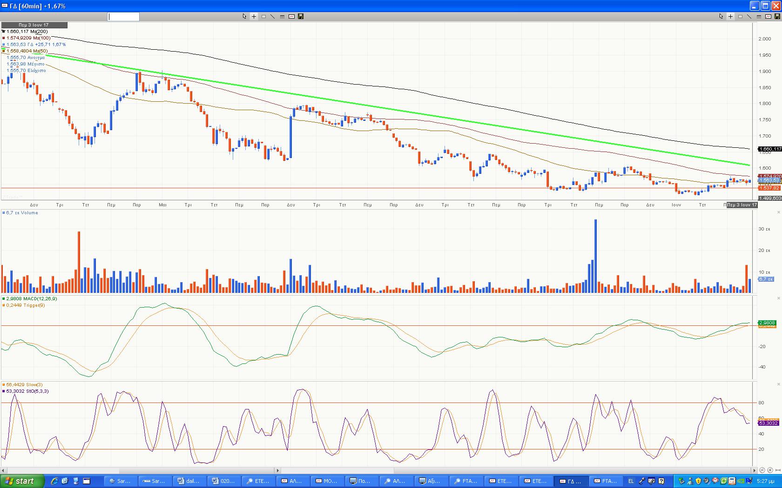Image resolution: width=782 pixels, height=488 pixels.
Task: Click the Άνοιγμα 1.555,70 value
Action: [26, 58]
